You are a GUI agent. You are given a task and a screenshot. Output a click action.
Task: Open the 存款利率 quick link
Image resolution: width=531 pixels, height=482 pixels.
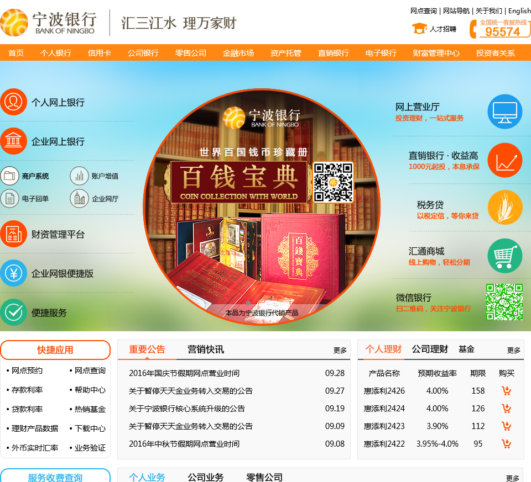[x=27, y=390]
